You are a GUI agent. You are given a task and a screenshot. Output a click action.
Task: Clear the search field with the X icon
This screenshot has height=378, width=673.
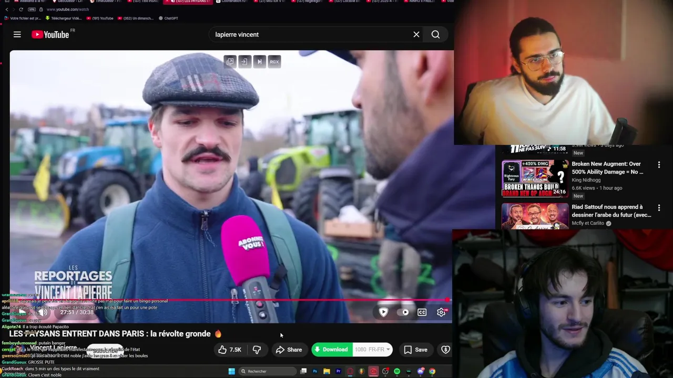coord(416,35)
